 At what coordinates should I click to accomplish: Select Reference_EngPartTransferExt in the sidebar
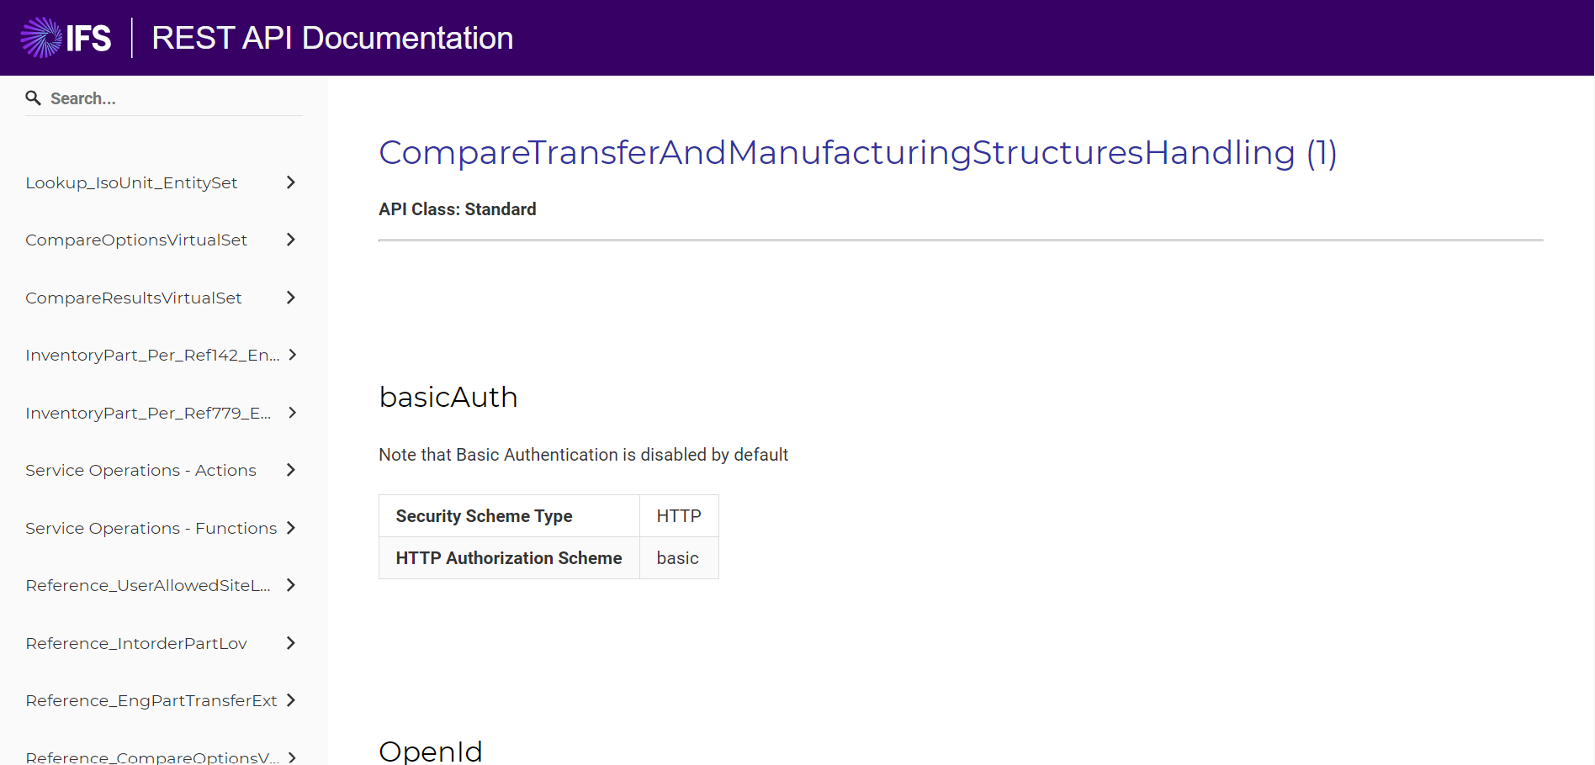pyautogui.click(x=151, y=700)
